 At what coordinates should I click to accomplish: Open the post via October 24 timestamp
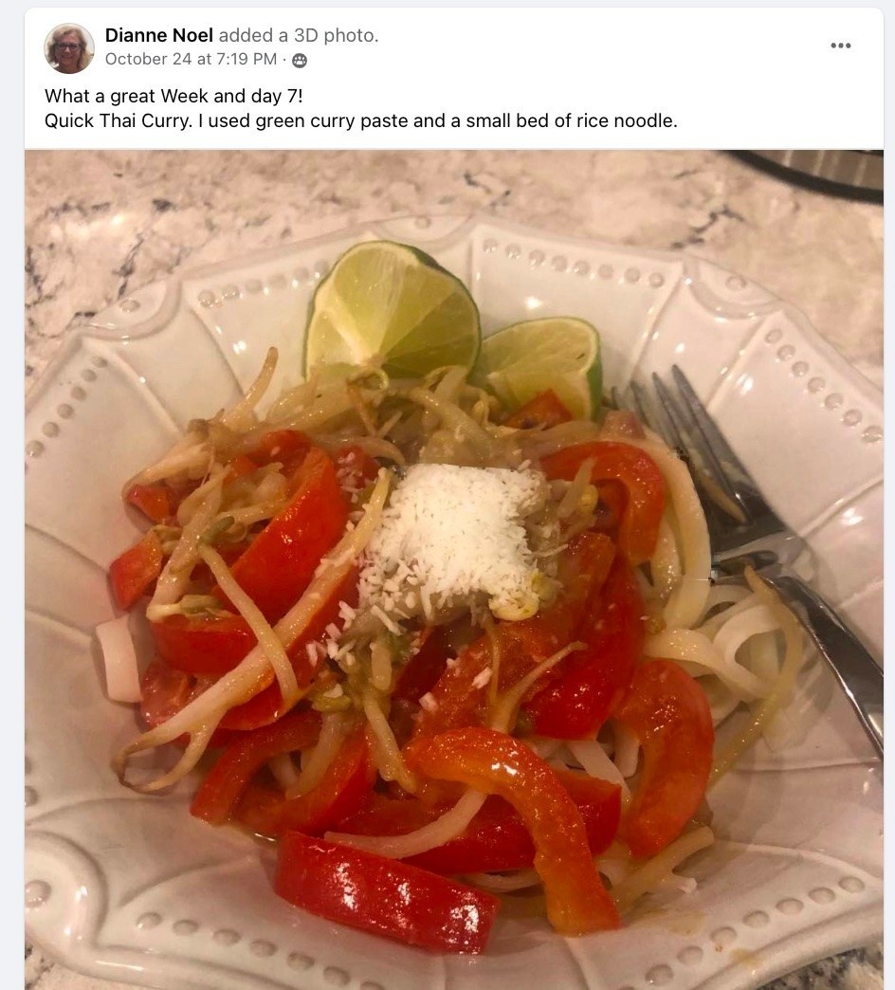[x=191, y=60]
